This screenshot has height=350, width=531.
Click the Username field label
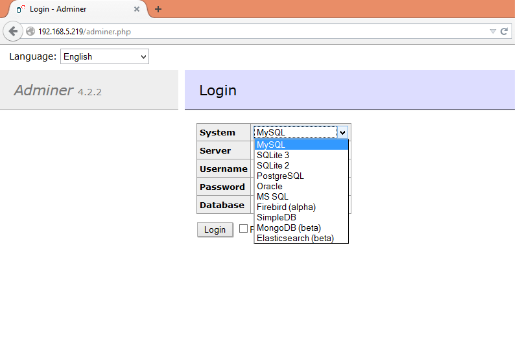click(x=224, y=169)
